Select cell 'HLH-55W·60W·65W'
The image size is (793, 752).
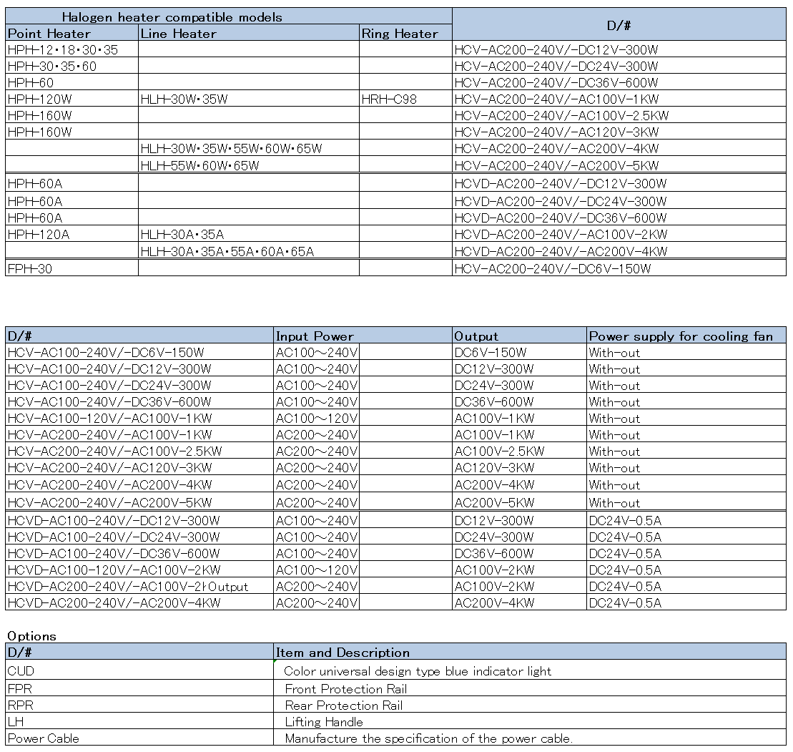tap(249, 165)
